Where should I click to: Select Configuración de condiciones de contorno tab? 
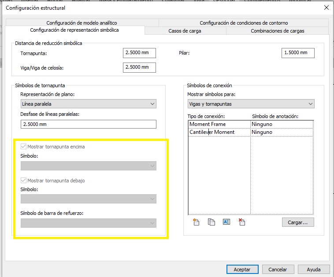click(244, 23)
